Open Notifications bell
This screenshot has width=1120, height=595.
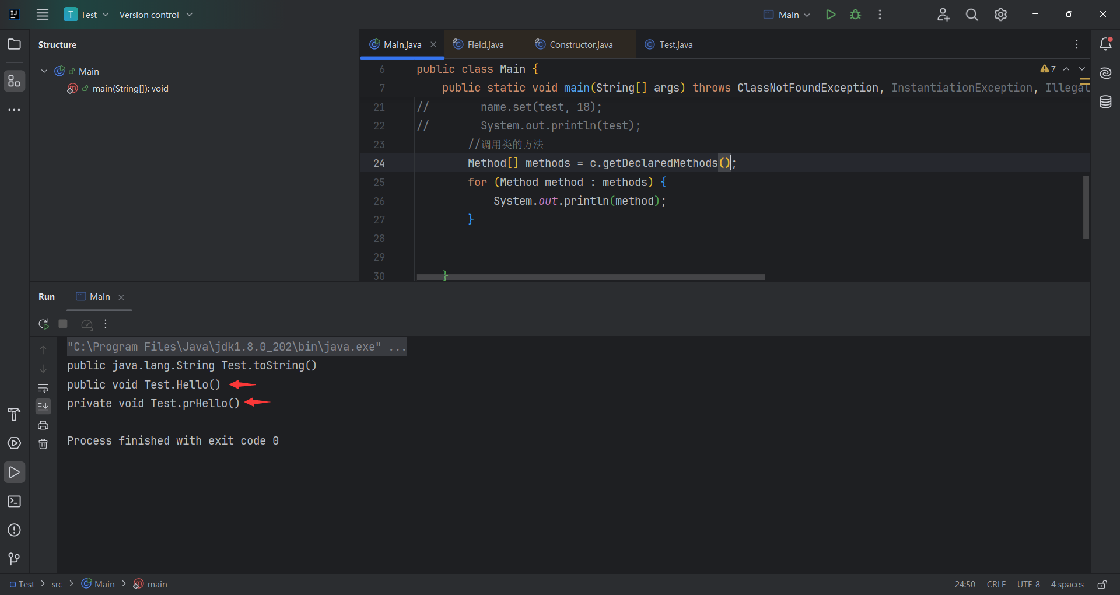[1105, 44]
